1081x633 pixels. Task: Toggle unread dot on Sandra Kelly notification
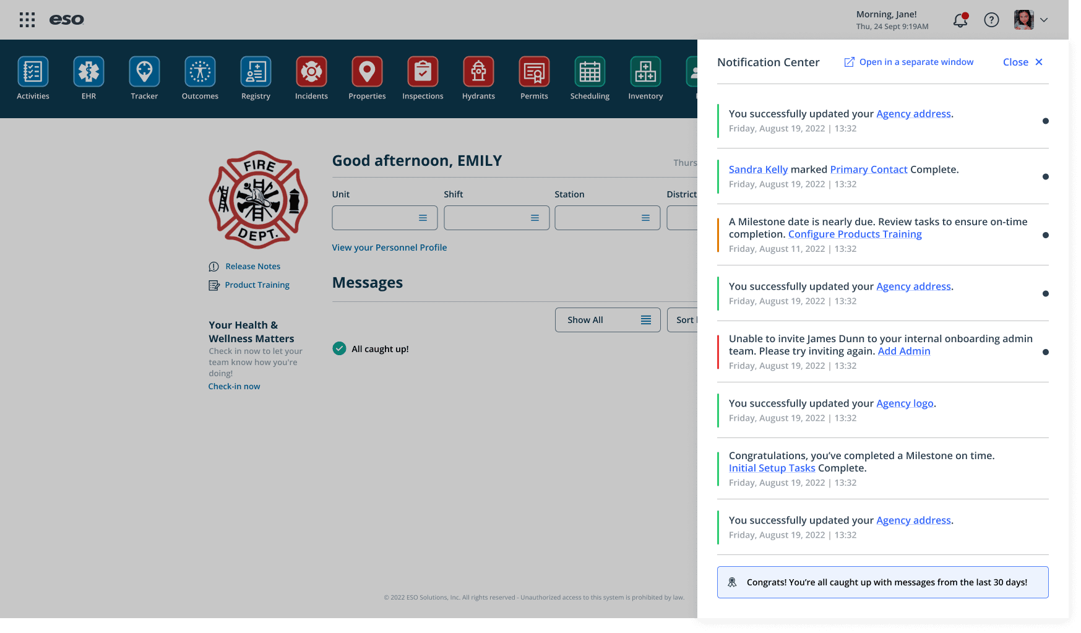point(1046,177)
